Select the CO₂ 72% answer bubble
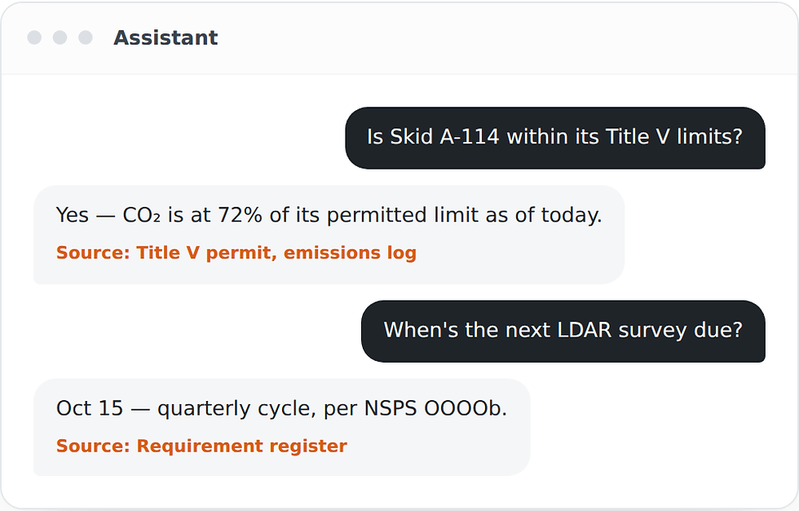 329,235
